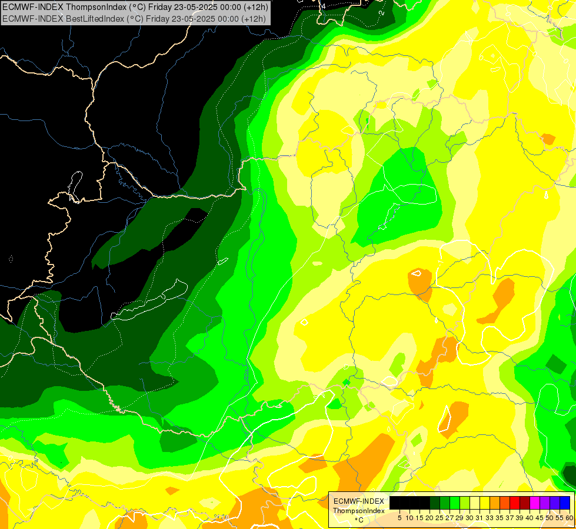
Task: Select the pale yellow 30–31 legend swatch
Action: (x=475, y=503)
